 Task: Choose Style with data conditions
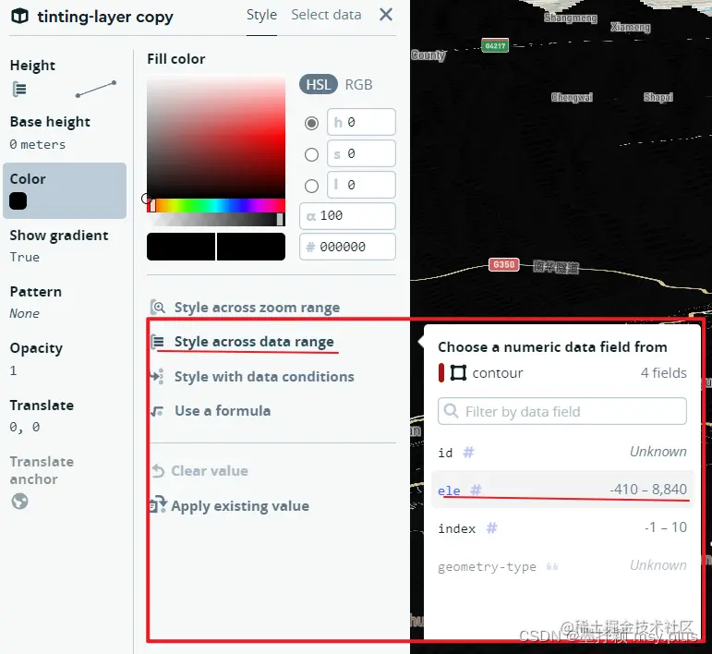pyautogui.click(x=264, y=377)
